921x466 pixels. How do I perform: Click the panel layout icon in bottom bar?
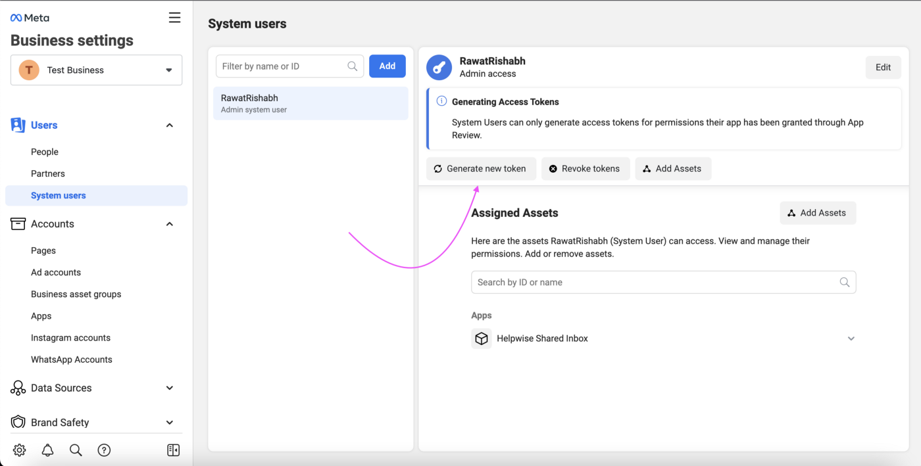coord(173,450)
